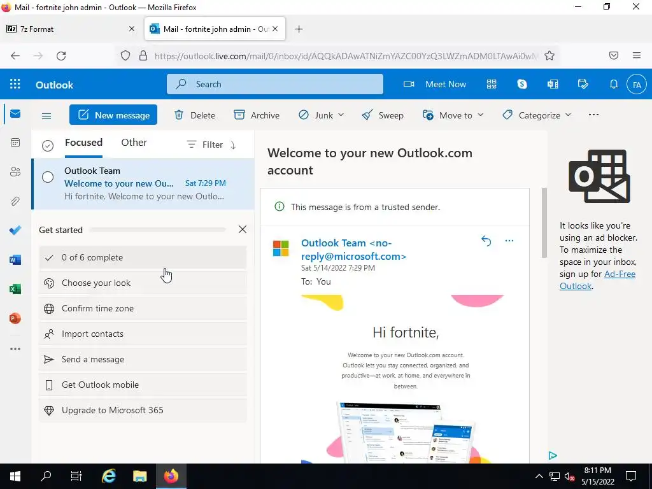Open People contacts in the sidebar
This screenshot has height=489, width=652.
coord(15,172)
